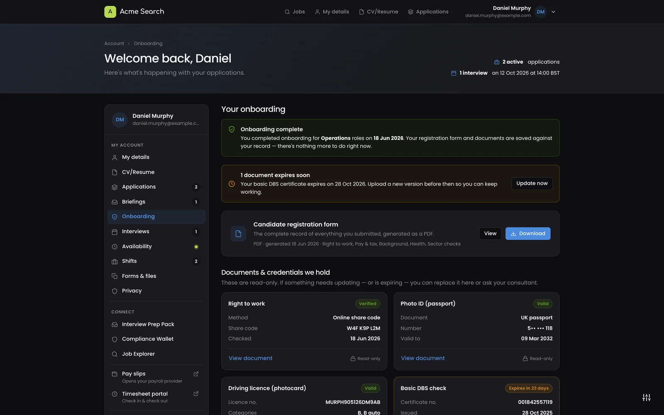Click Update now for expiring document
664x415 pixels.
coord(532,183)
